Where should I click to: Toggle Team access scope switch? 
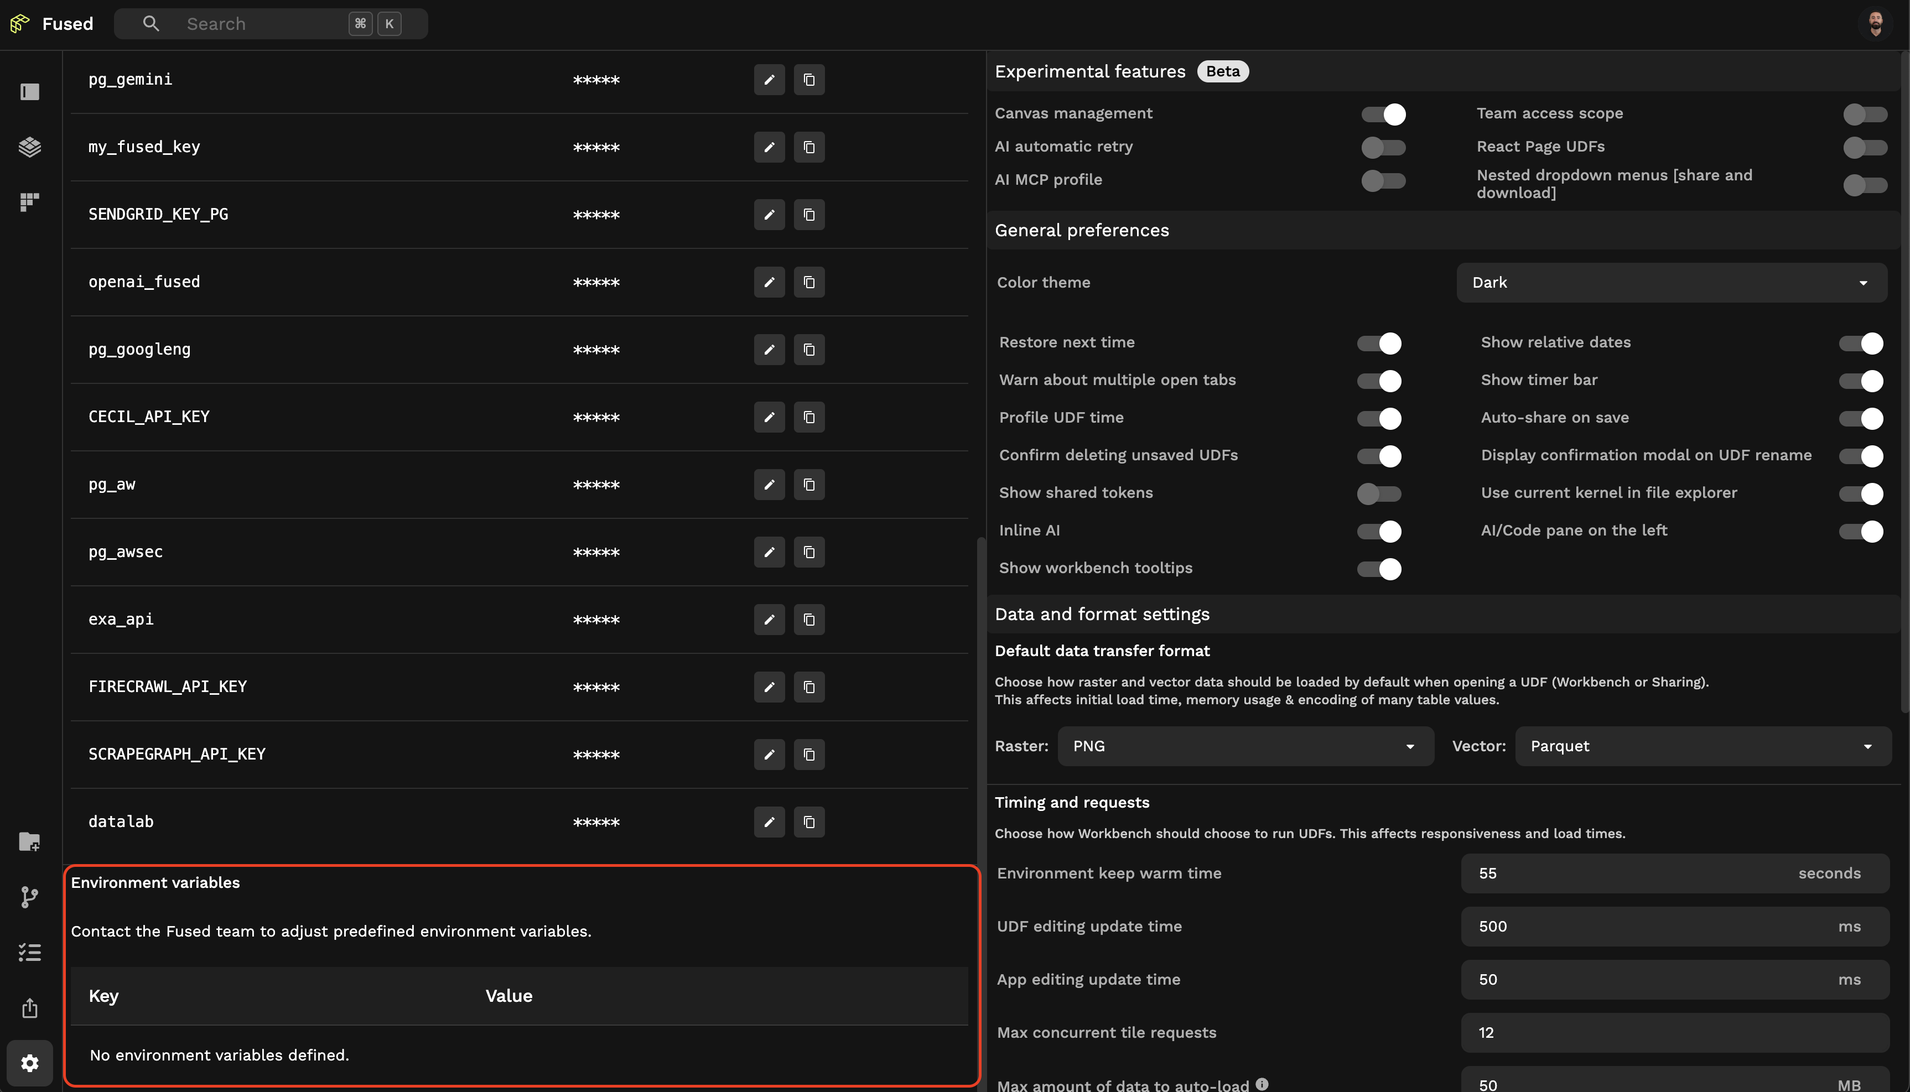pos(1864,114)
